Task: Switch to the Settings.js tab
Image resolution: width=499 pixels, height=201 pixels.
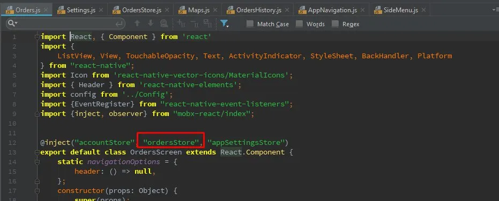Action: (81, 10)
